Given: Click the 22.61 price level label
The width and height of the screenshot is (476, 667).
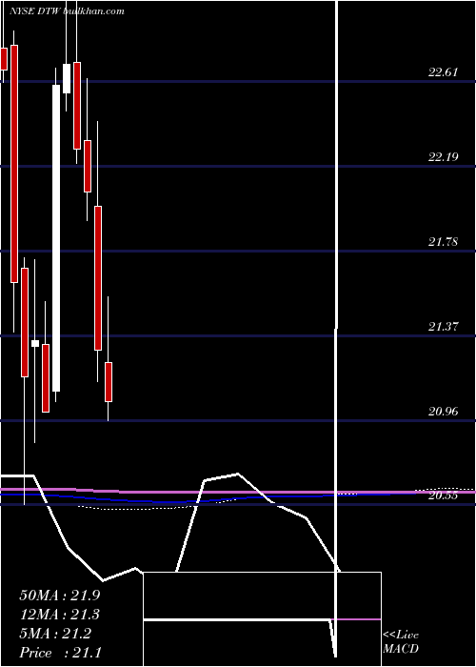Looking at the screenshot, I should 443,71.
